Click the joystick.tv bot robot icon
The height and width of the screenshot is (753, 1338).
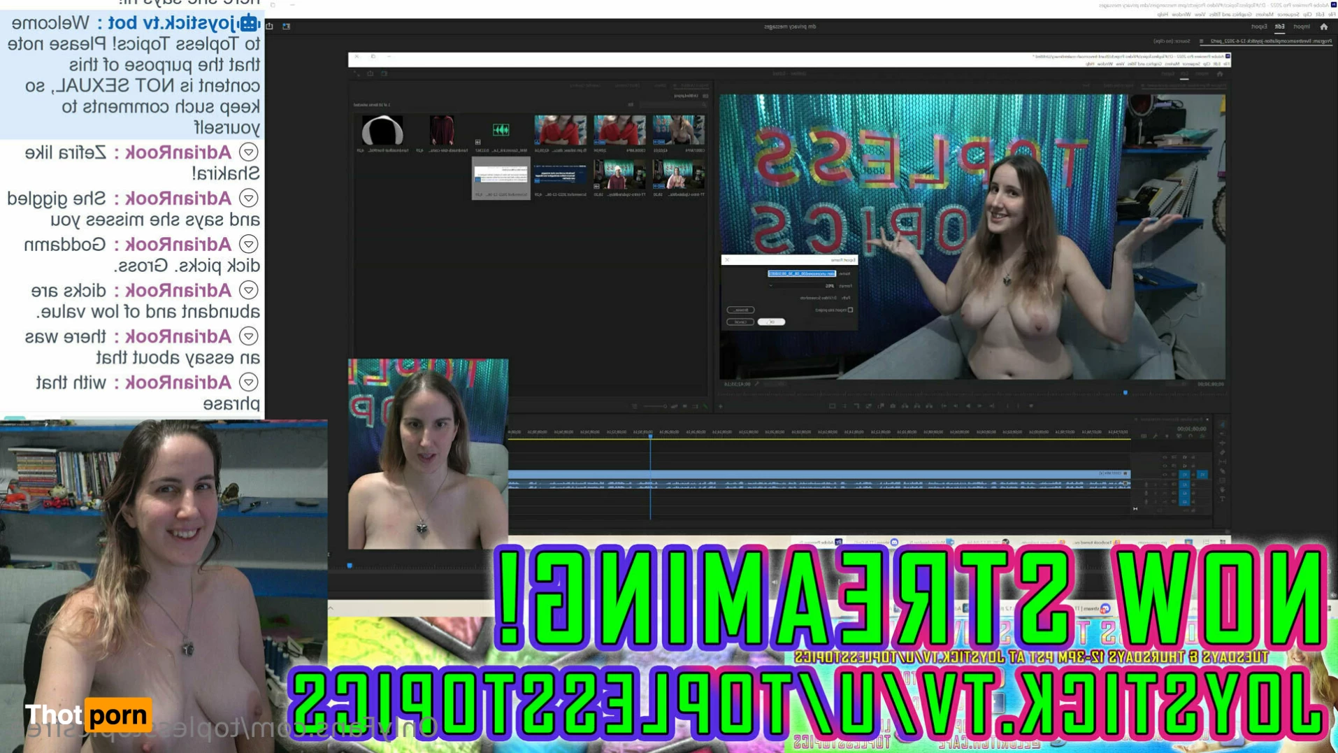point(250,23)
